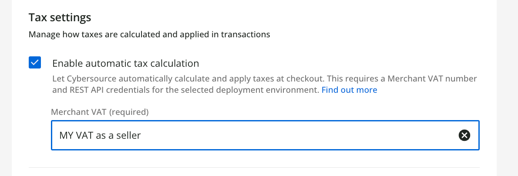Image resolution: width=518 pixels, height=176 pixels.
Task: Click the word 'transactions' in the subtitle
Action: 246,34
